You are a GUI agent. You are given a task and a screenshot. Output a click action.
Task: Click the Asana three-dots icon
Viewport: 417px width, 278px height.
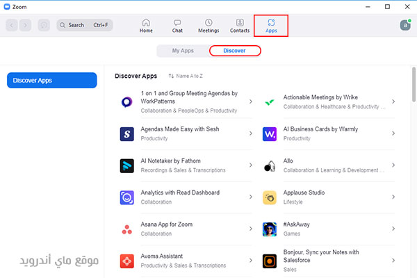(x=127, y=229)
